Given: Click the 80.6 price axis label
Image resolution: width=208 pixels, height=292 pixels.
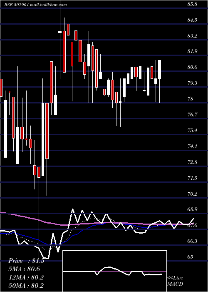Looking at the screenshot, I should pyautogui.click(x=192, y=67).
